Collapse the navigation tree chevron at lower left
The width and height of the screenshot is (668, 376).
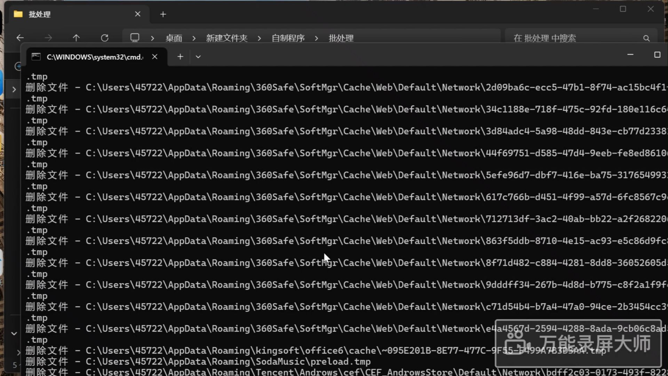coord(14,334)
